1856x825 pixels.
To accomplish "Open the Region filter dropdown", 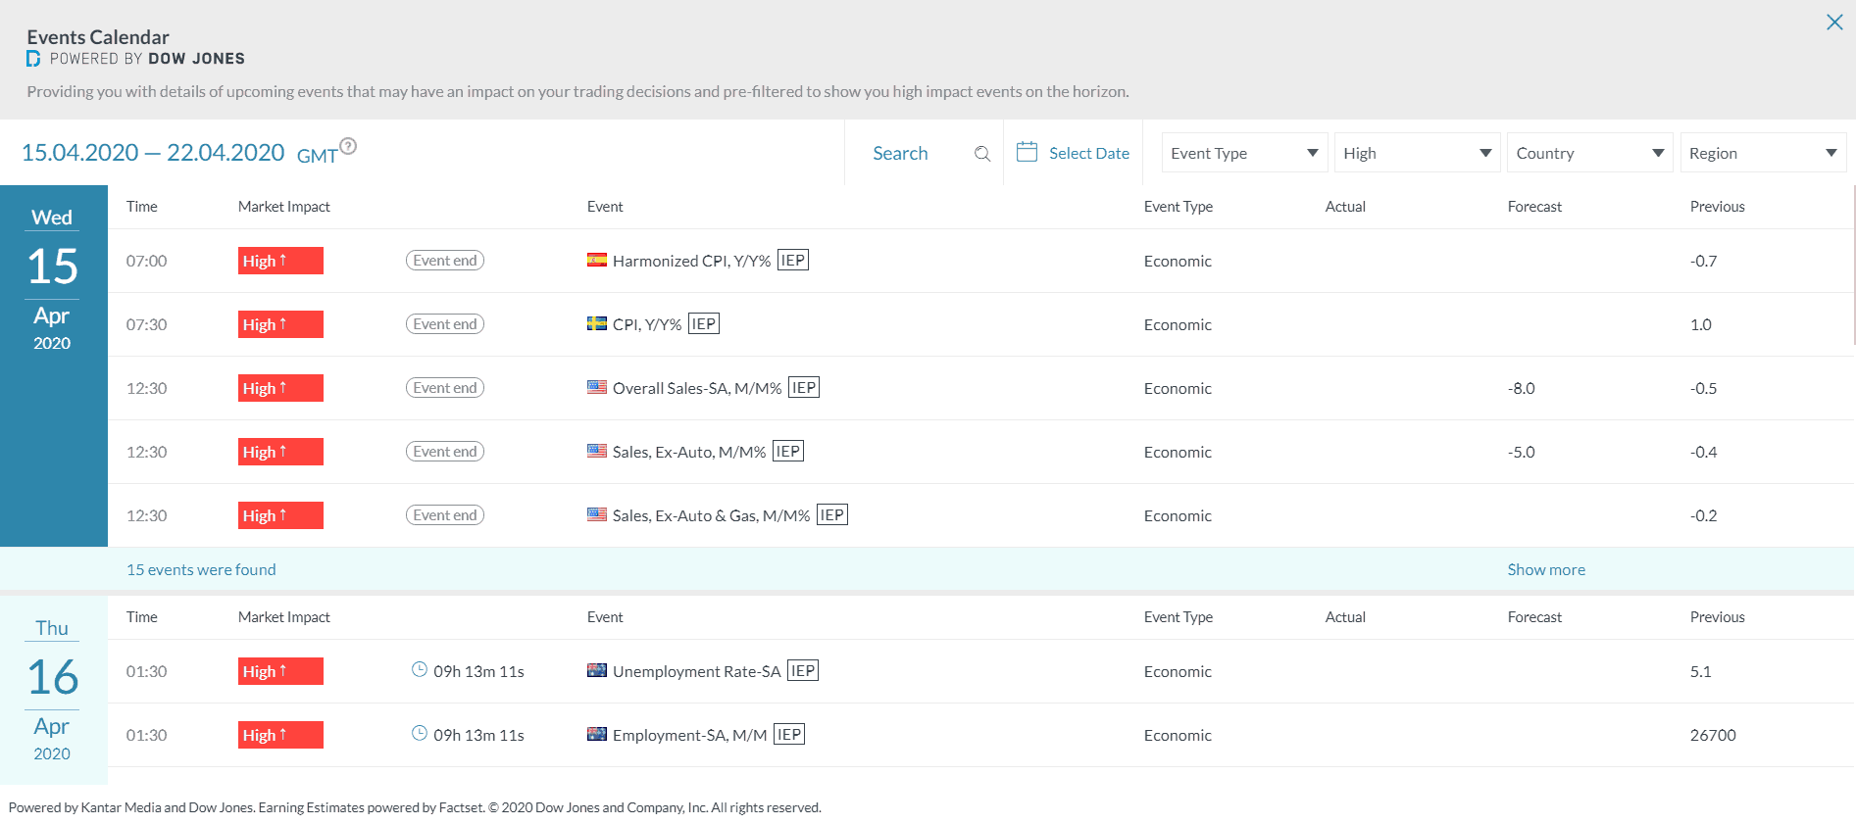I will point(1763,153).
